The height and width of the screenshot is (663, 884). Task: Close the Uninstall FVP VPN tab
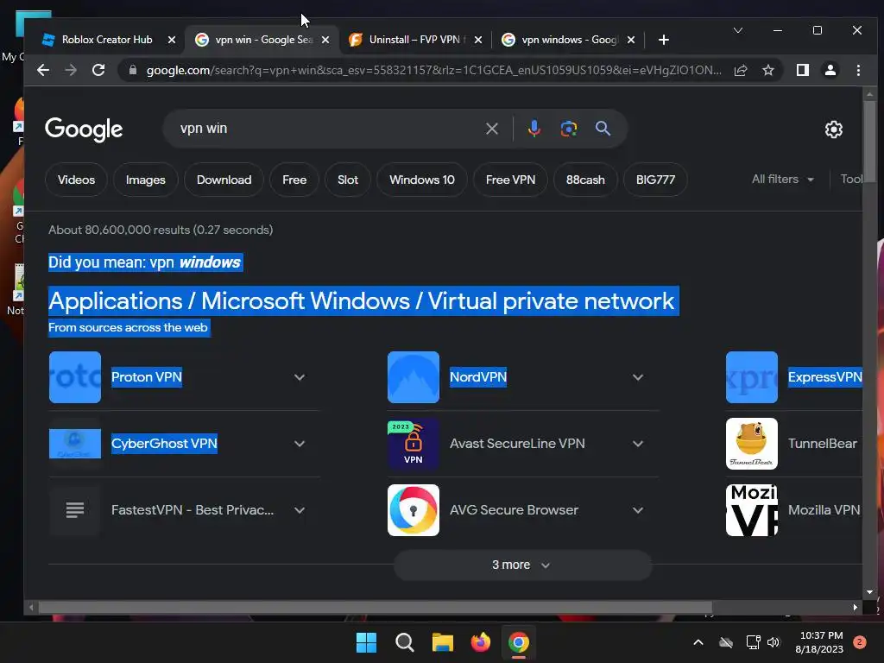477,40
